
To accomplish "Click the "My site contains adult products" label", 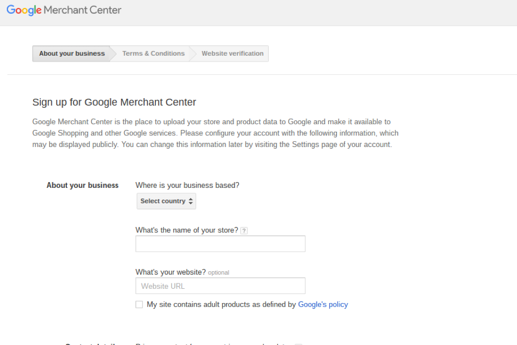I will click(221, 305).
